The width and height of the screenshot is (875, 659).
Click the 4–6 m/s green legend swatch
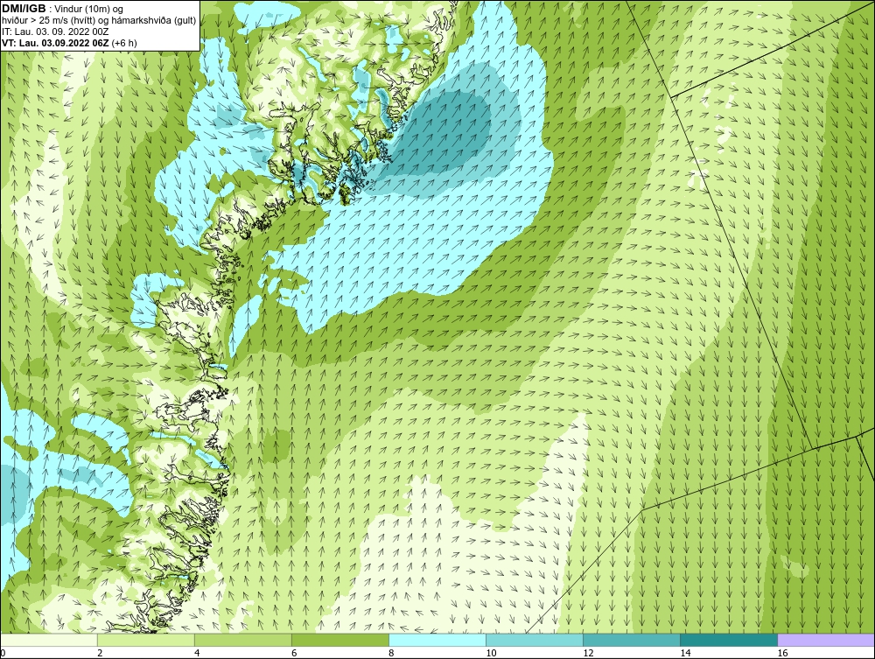(243, 640)
